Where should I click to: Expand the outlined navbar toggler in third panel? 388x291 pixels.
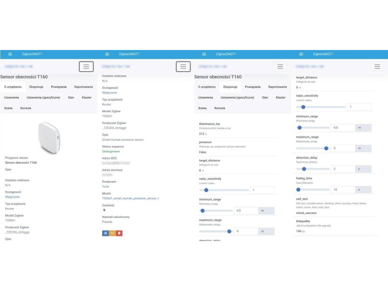point(280,66)
